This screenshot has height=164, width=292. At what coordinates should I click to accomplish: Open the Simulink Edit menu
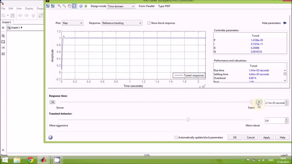click(x=11, y=9)
